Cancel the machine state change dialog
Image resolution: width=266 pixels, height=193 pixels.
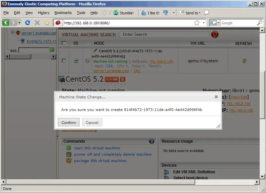(x=92, y=122)
